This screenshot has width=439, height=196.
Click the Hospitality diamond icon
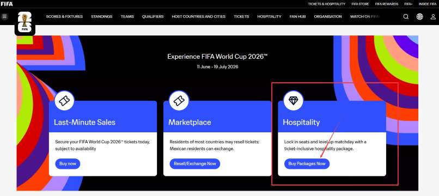point(294,101)
